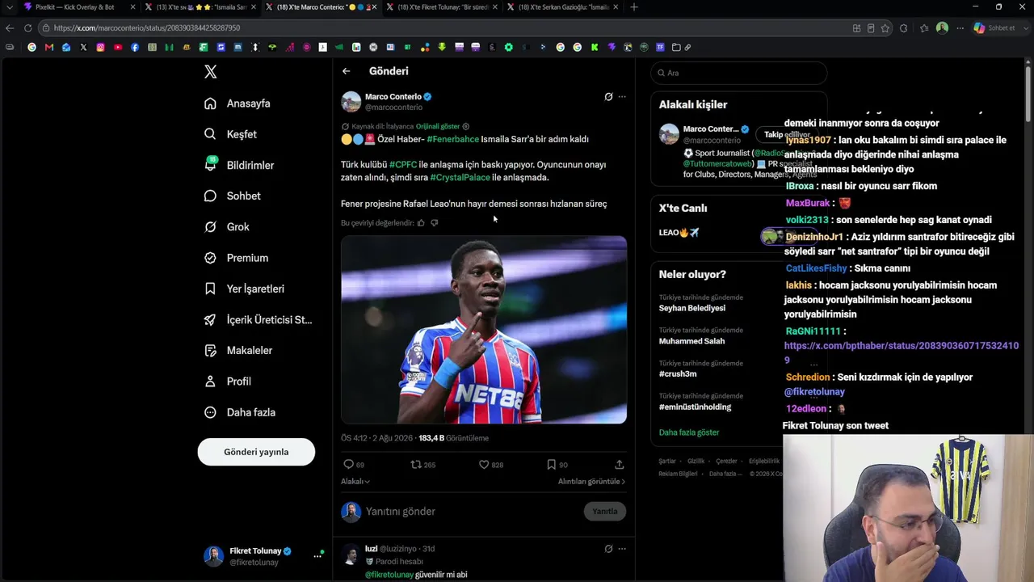
Task: Click the browser back button
Action: pos(10,27)
